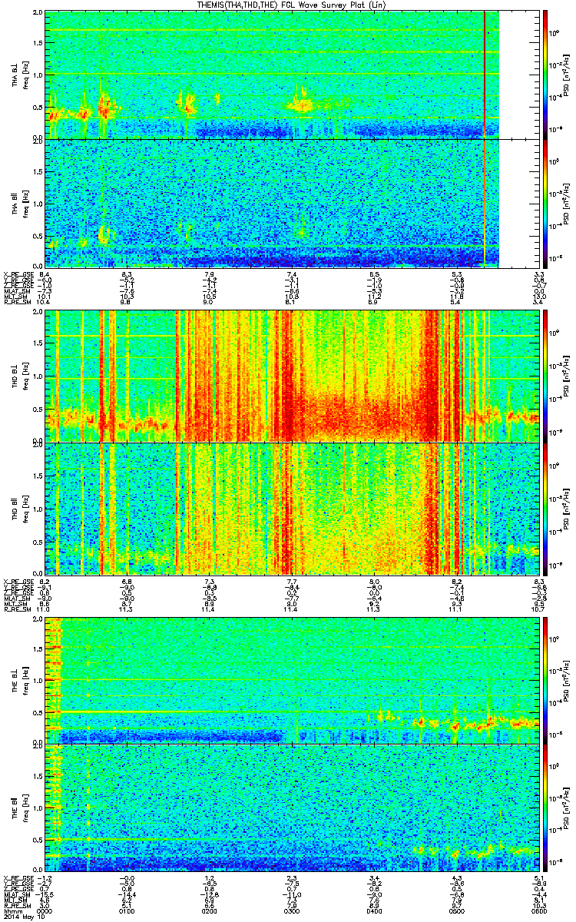Image resolution: width=576 pixels, height=922 pixels.
Task: Click the 'hhmm' time format label
Action: pyautogui.click(x=12, y=911)
